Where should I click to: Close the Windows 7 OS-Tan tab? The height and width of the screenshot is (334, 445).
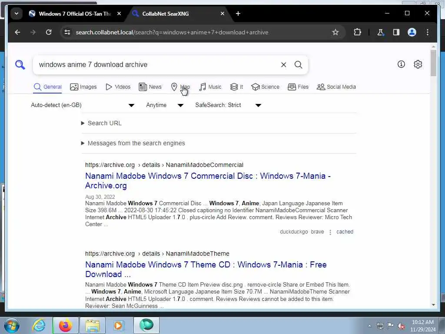[119, 13]
